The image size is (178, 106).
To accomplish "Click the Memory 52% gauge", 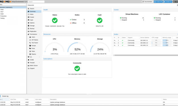I will coord(77,47).
